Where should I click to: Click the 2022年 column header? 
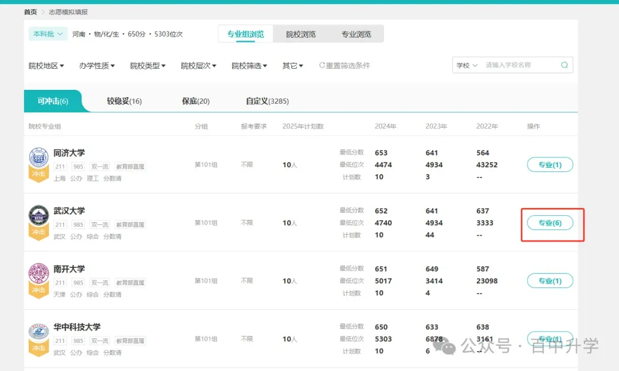(x=487, y=126)
